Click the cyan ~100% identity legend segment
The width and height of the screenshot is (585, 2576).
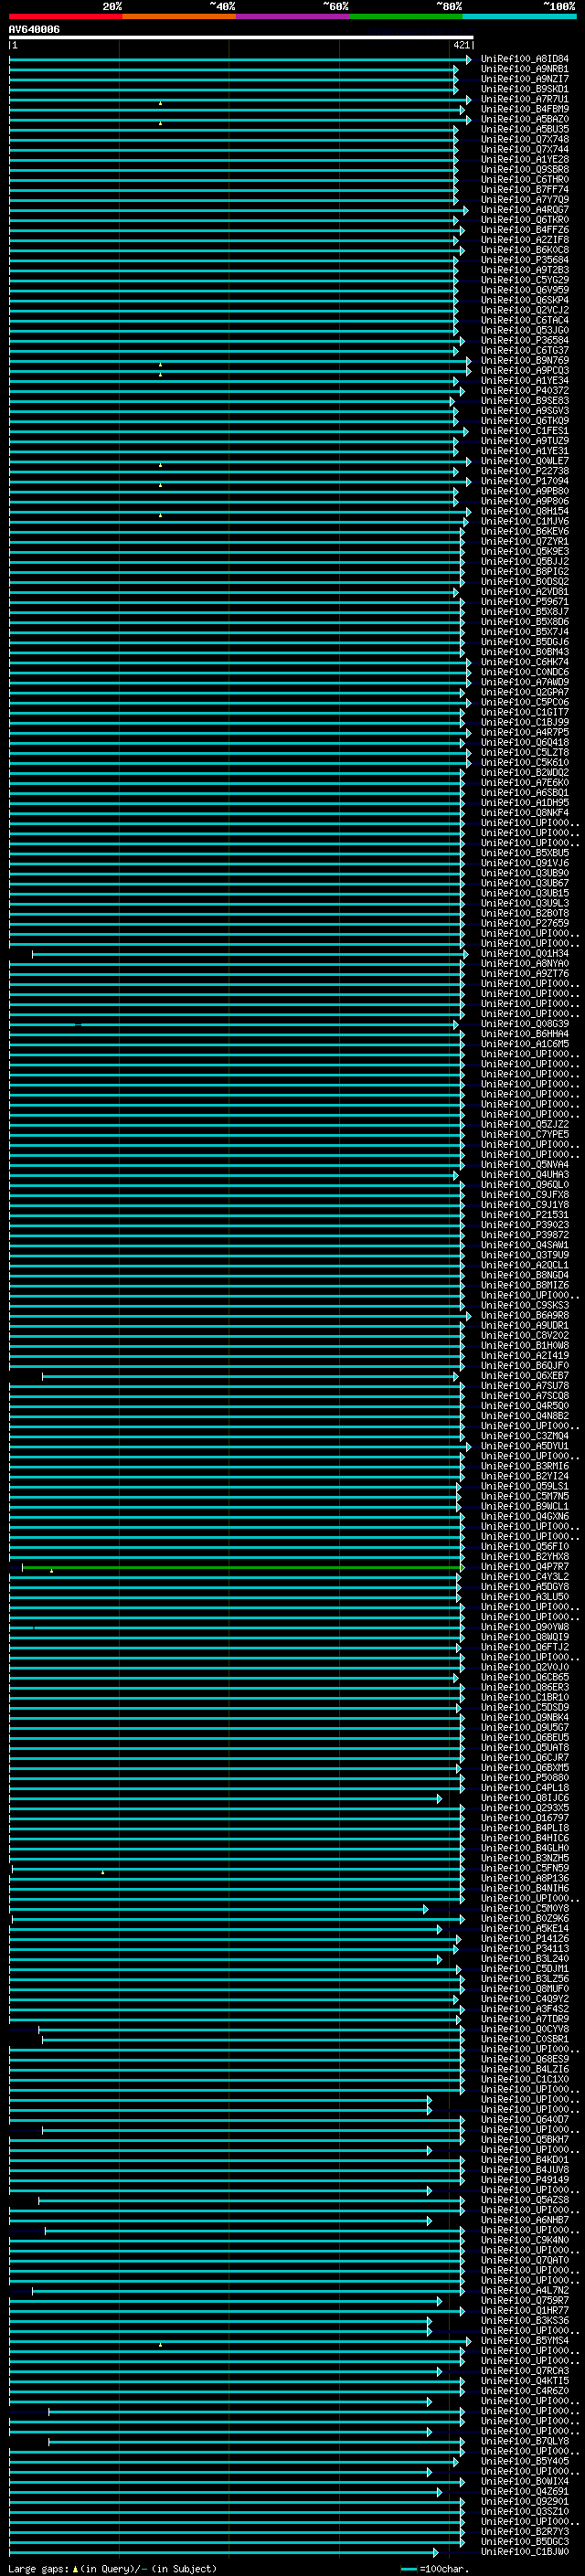click(519, 16)
